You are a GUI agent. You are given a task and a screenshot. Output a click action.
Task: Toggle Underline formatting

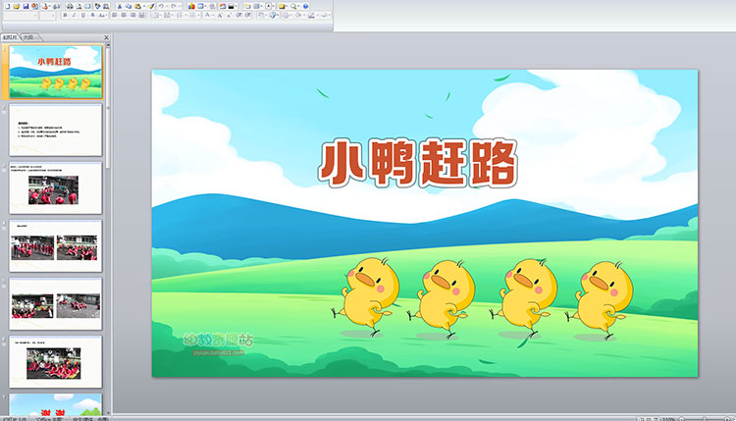point(83,16)
